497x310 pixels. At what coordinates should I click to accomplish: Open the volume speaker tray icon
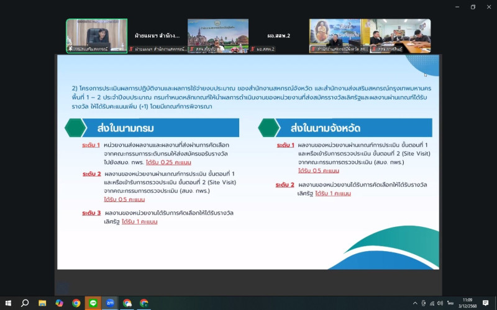click(440, 303)
